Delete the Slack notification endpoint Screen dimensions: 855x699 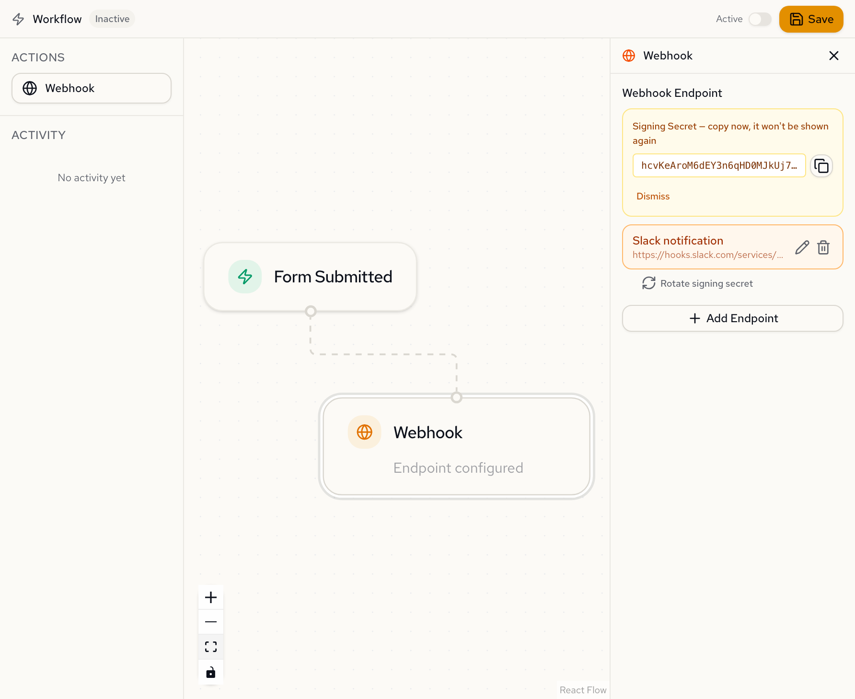coord(823,247)
